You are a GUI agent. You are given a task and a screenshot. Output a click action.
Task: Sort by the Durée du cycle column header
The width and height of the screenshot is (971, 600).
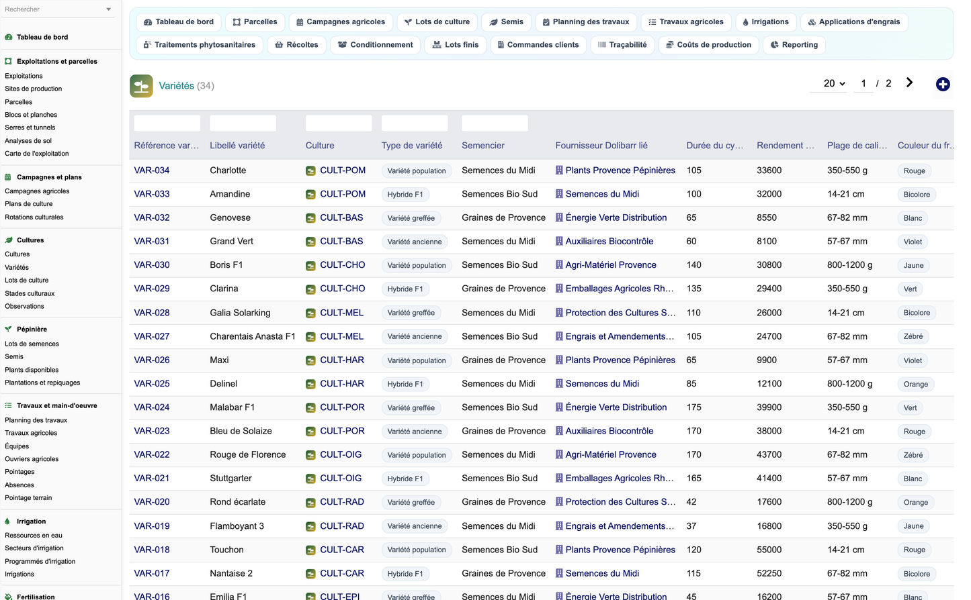tap(715, 146)
